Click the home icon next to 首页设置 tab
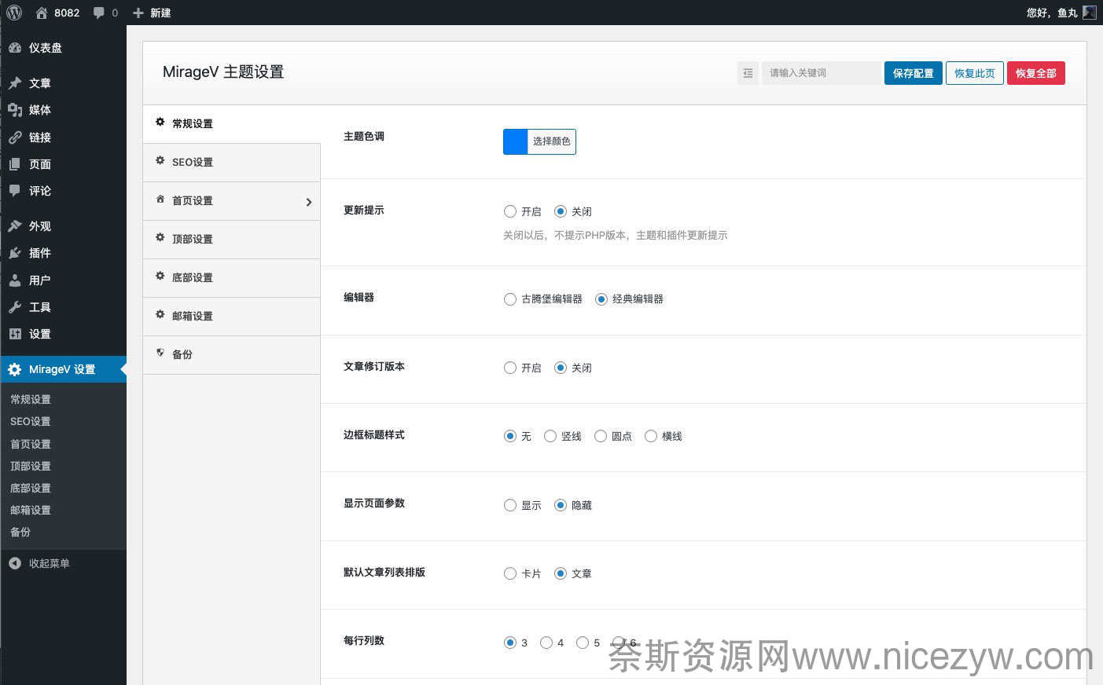This screenshot has width=1103, height=685. (160, 200)
